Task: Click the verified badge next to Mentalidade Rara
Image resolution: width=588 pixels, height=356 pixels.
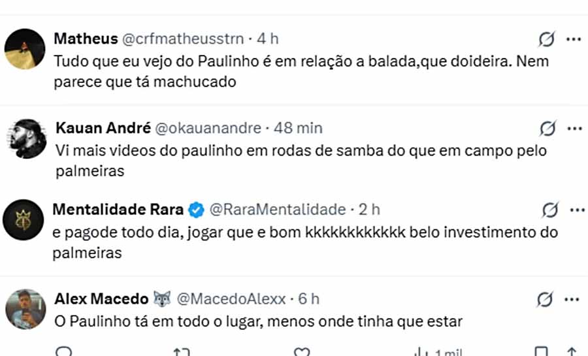Action: [195, 210]
